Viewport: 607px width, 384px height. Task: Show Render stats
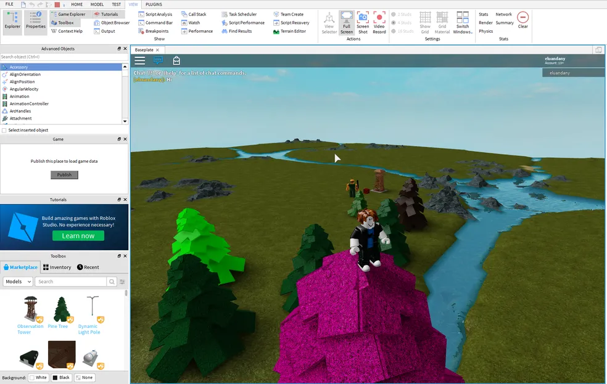coord(485,23)
